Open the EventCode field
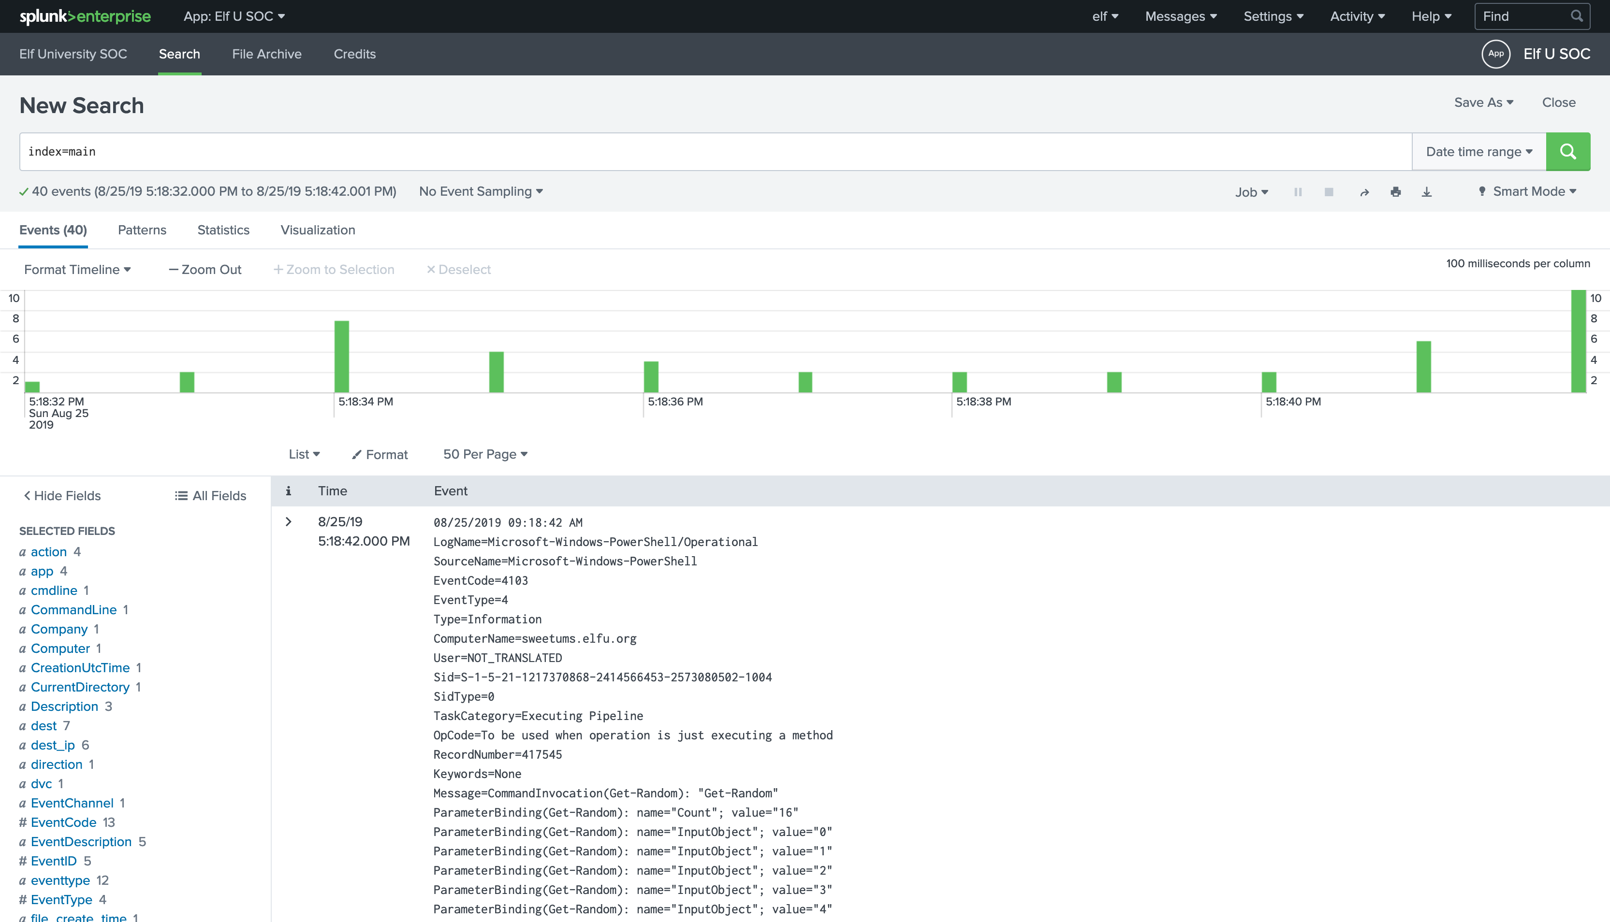The height and width of the screenshot is (922, 1610). pos(63,822)
